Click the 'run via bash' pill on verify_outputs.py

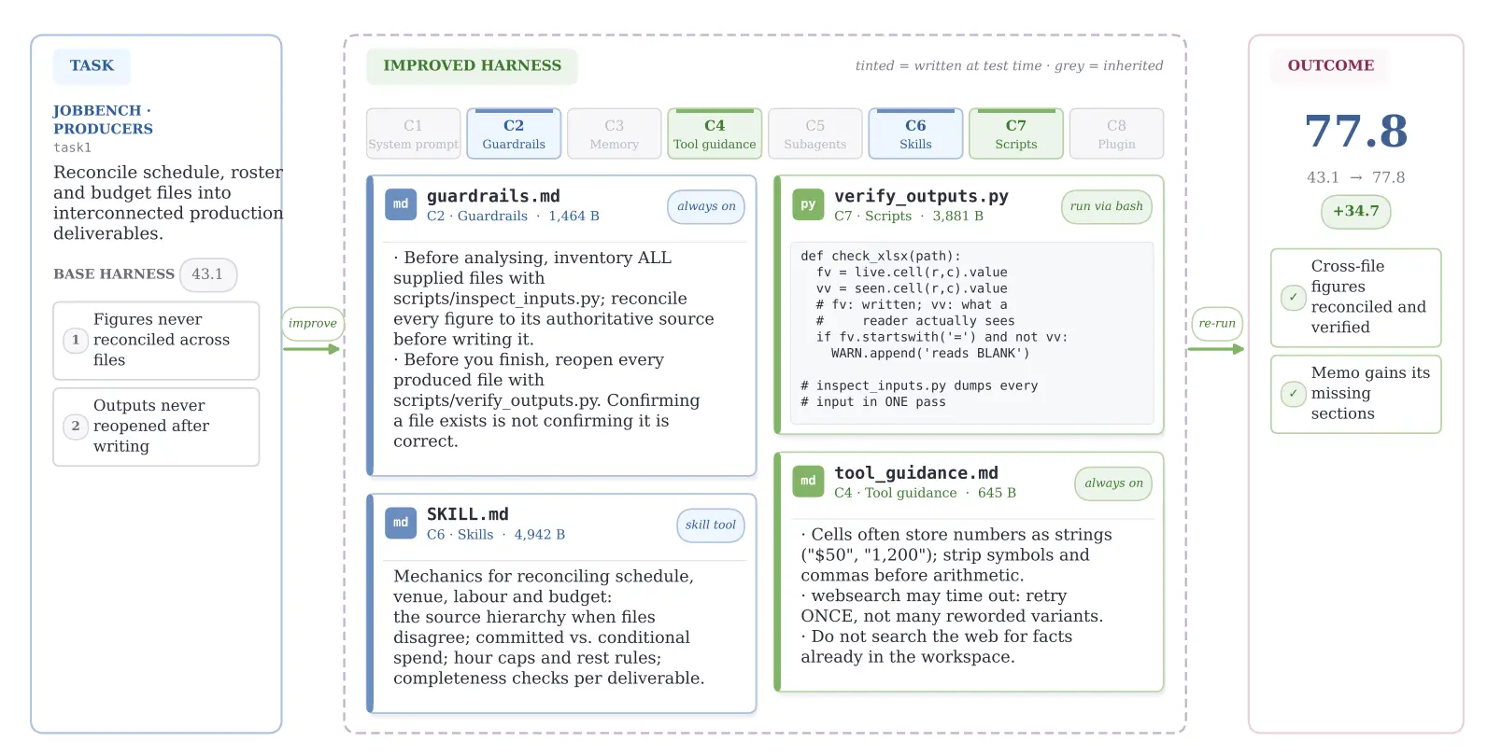point(1106,206)
